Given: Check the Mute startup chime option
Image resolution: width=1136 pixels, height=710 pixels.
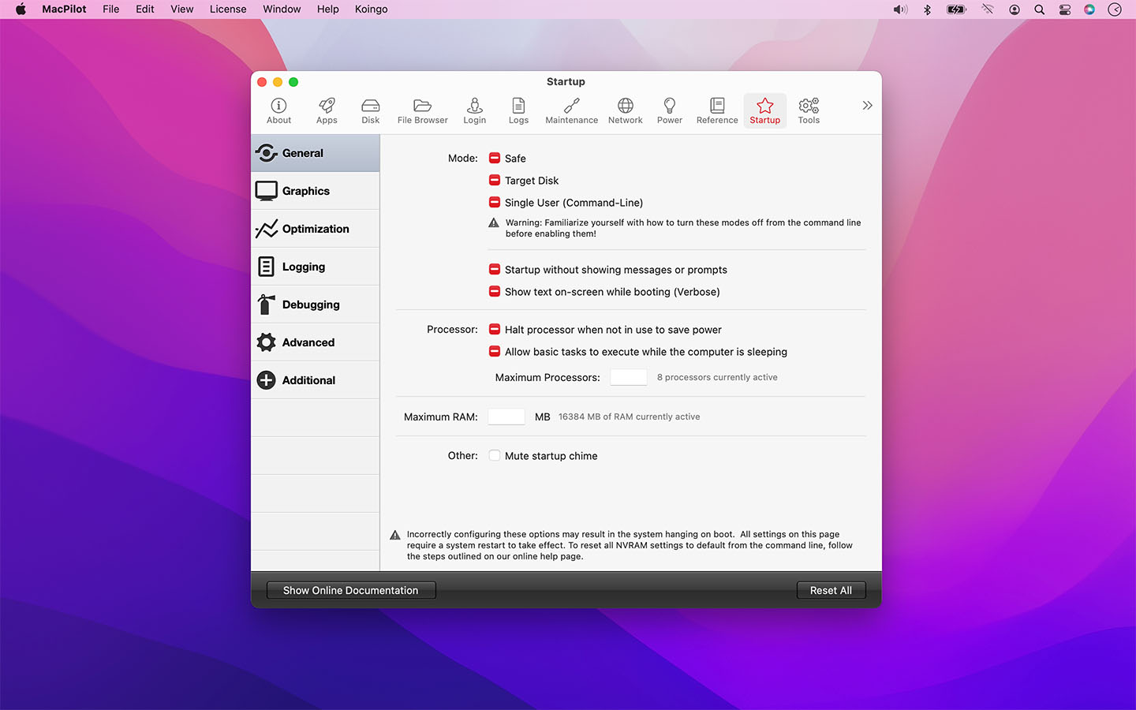Looking at the screenshot, I should [495, 456].
